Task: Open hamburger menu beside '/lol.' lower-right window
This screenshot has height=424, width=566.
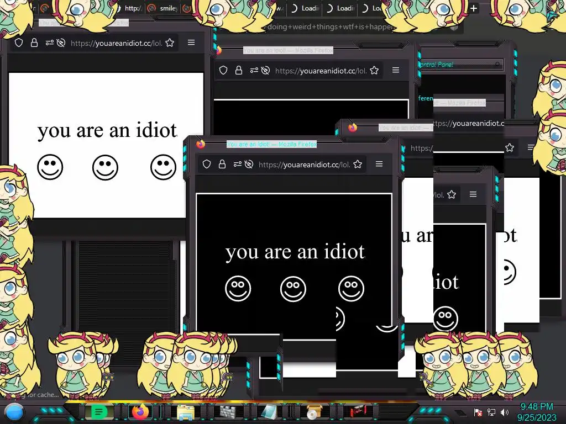Action: coord(473,194)
